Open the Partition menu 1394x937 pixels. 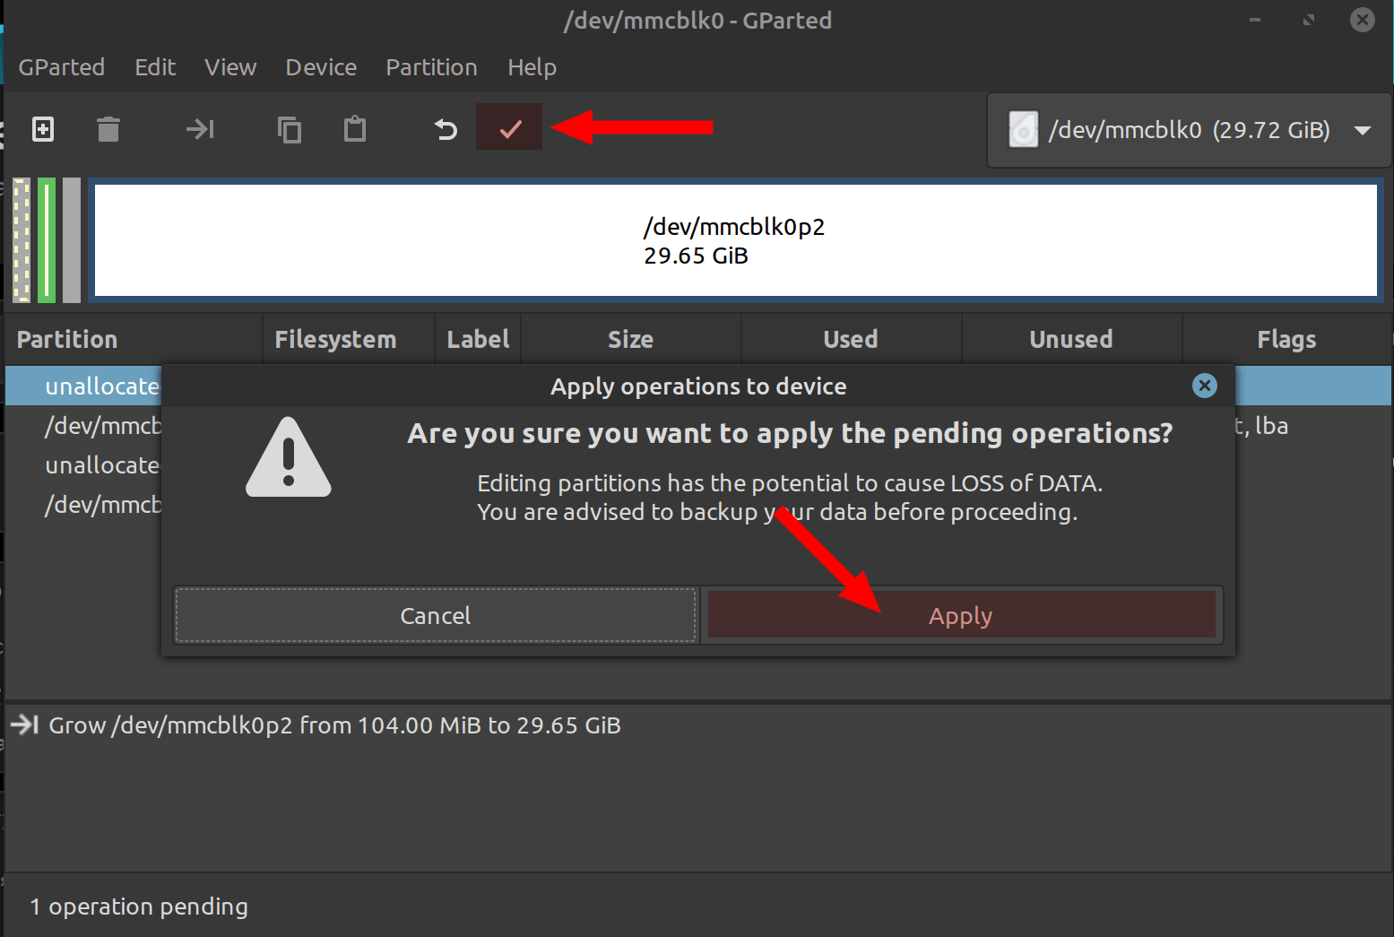pyautogui.click(x=432, y=67)
